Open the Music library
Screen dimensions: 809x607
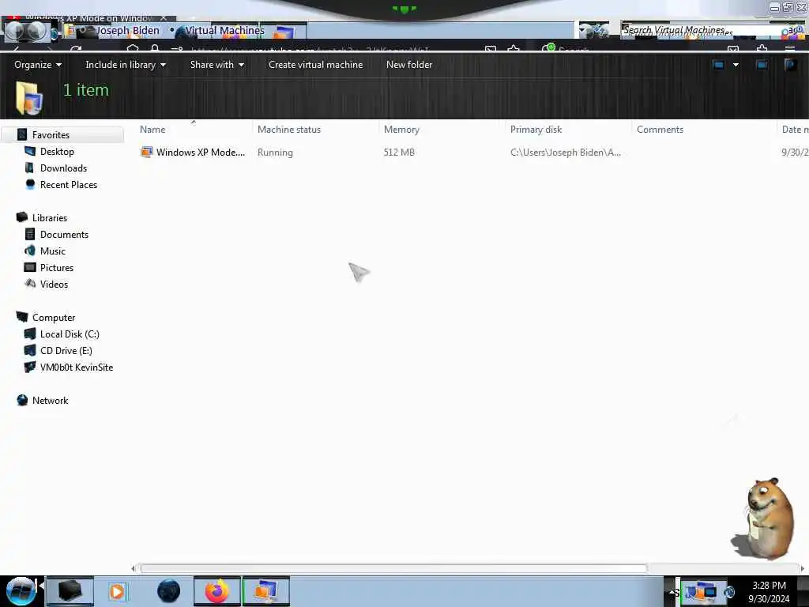(x=53, y=251)
